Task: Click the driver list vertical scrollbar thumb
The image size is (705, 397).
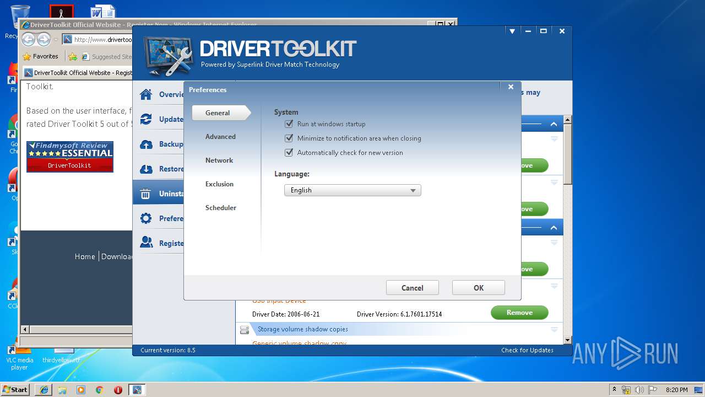Action: (x=568, y=155)
